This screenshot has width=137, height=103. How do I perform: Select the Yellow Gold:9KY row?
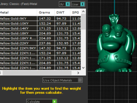40,19
